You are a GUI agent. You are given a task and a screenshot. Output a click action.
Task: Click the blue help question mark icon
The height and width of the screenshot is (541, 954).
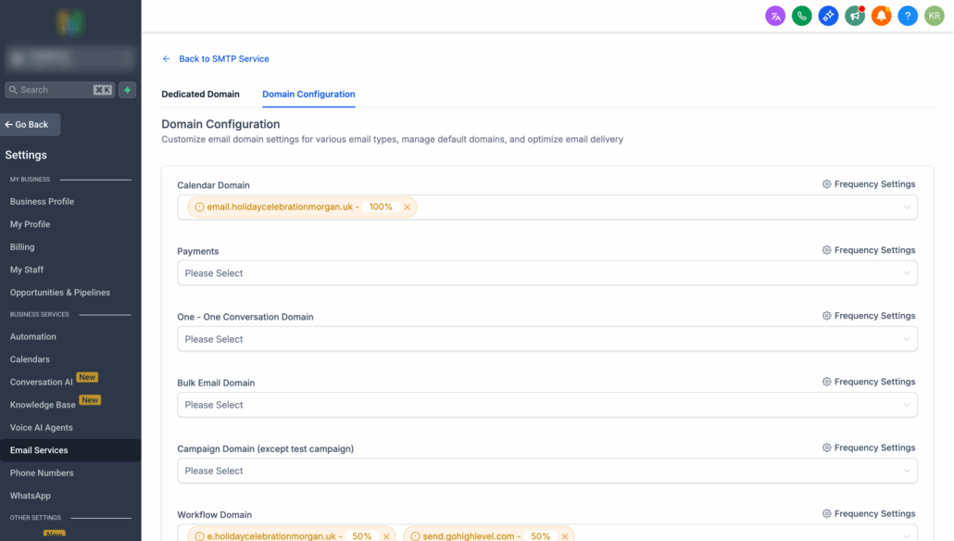pos(908,16)
